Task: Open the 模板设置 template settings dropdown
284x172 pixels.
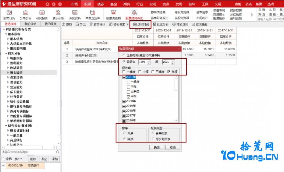Action: pos(119,24)
